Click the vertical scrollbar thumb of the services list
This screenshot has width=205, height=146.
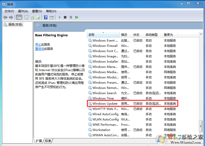click(x=201, y=126)
